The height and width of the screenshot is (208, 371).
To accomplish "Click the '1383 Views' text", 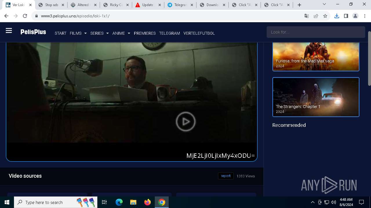I will click(x=245, y=176).
